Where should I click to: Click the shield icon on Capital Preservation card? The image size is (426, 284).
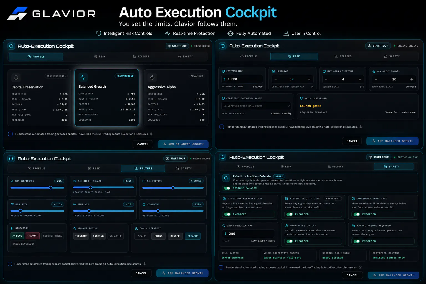(16, 78)
